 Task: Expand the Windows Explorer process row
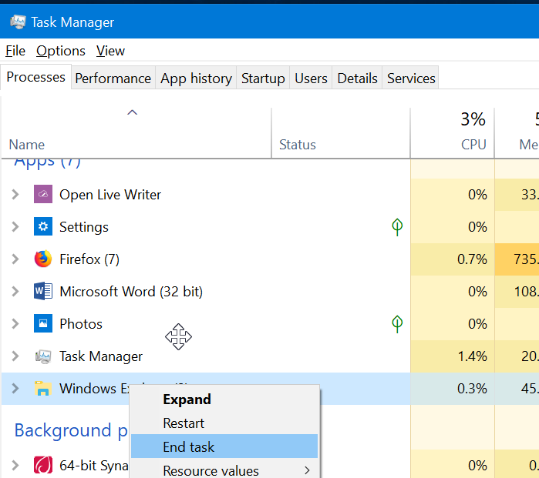click(x=15, y=388)
